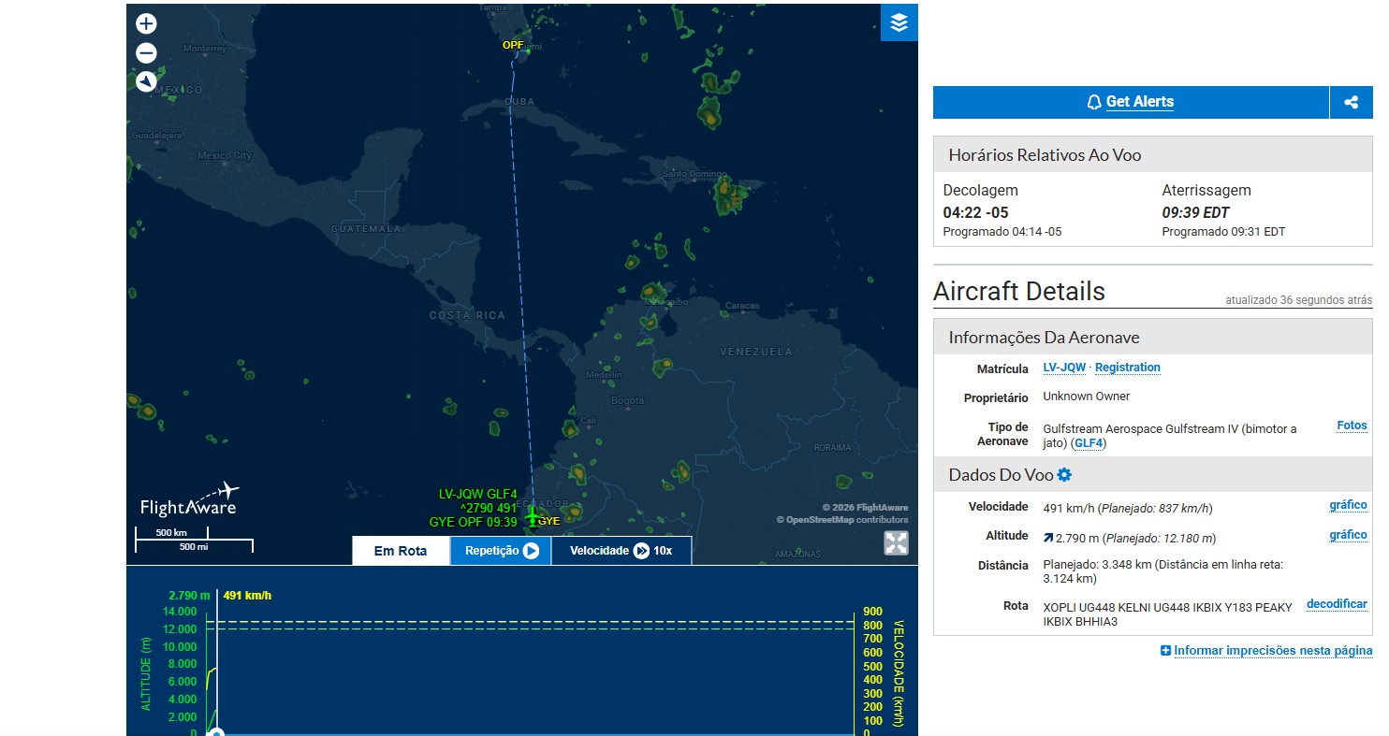Click the route text starting with XOPLI
1389x736 pixels.
coord(1168,614)
